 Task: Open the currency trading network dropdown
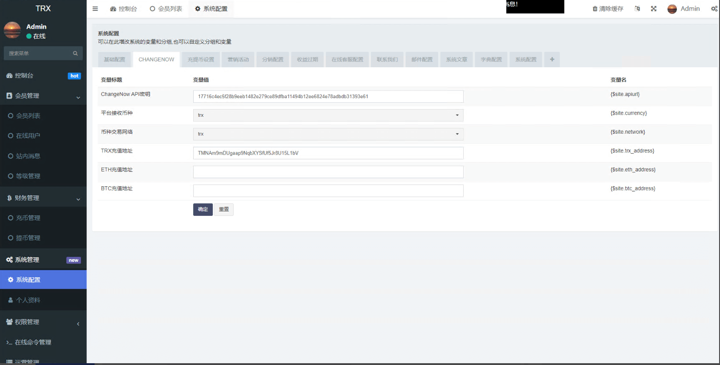point(328,134)
